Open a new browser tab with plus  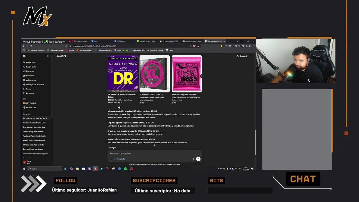click(x=229, y=41)
